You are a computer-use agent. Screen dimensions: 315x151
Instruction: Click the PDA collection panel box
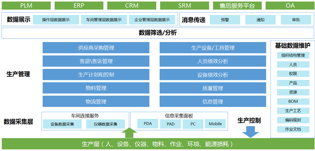[x=148, y=124]
